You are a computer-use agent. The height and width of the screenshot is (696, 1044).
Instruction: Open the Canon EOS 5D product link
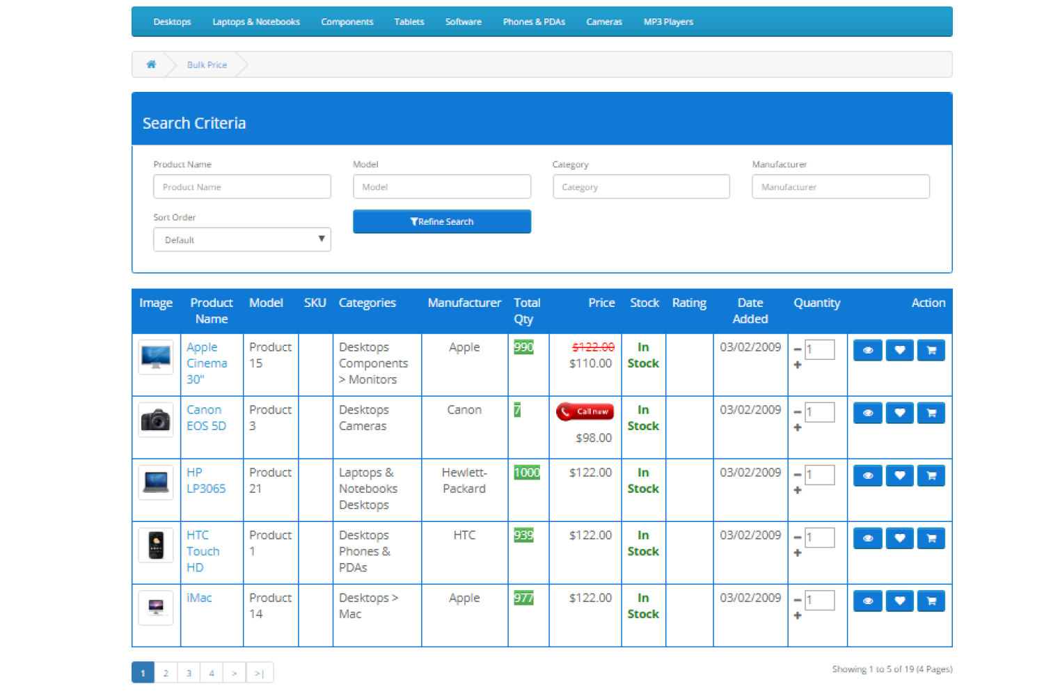tap(206, 418)
